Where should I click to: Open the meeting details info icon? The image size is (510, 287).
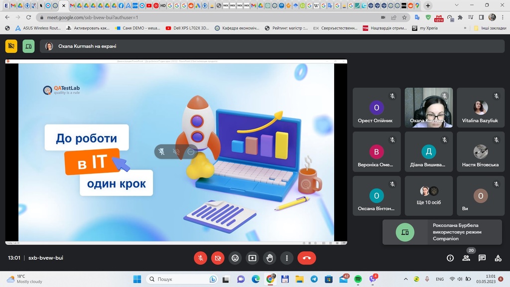[x=450, y=258]
